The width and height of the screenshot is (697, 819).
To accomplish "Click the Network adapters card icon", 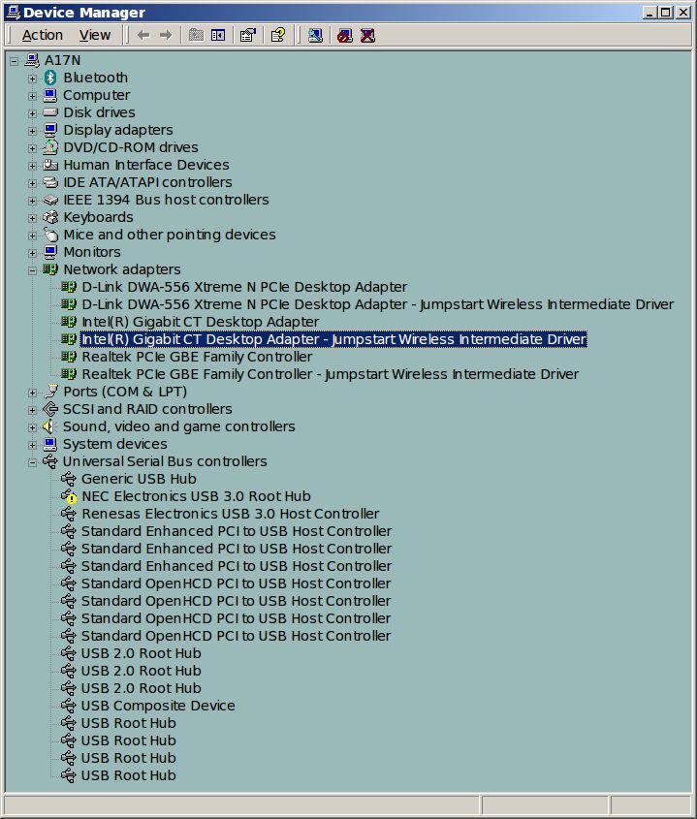I will [x=50, y=269].
